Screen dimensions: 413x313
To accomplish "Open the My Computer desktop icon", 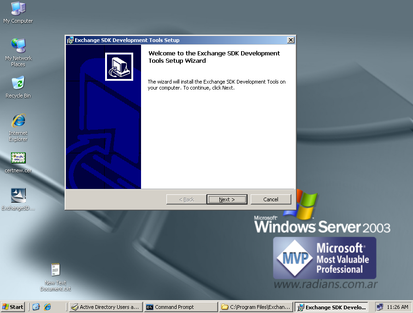I will [x=18, y=9].
